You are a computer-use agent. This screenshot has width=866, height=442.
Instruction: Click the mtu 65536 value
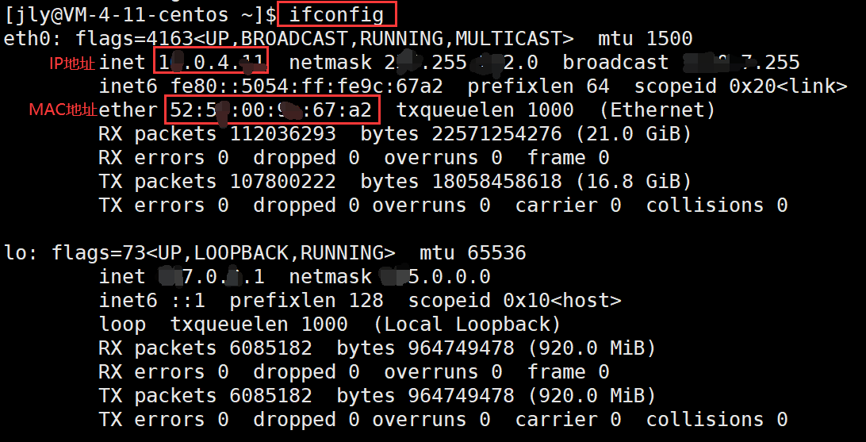coord(473,253)
